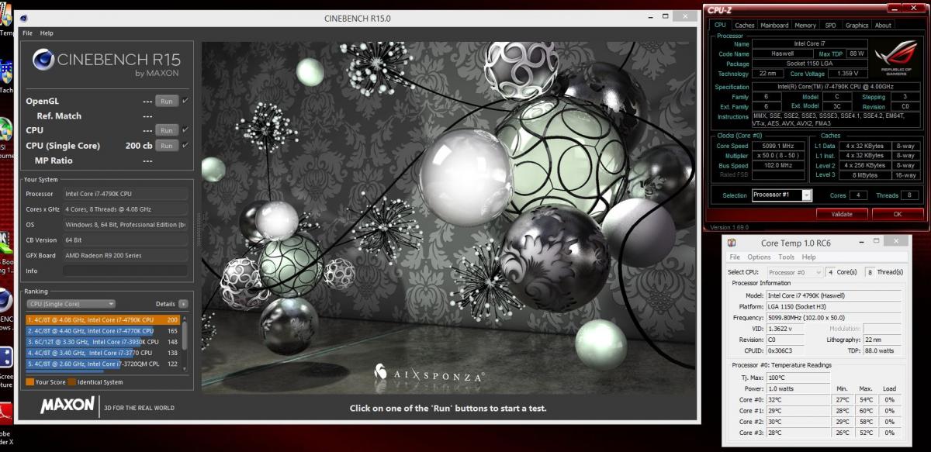Switch to CPU tab in CPU-Z
Image resolution: width=931 pixels, height=452 pixels.
point(720,26)
